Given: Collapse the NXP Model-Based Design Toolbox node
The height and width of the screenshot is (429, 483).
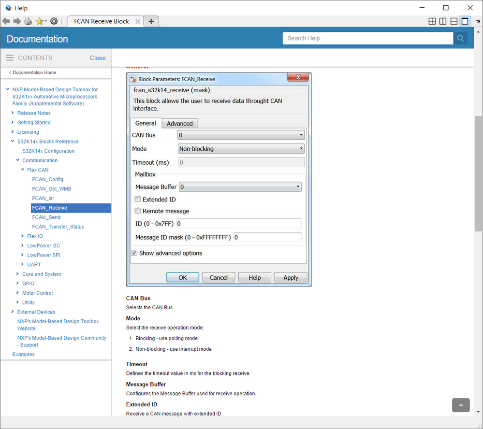Looking at the screenshot, I should pyautogui.click(x=8, y=89).
